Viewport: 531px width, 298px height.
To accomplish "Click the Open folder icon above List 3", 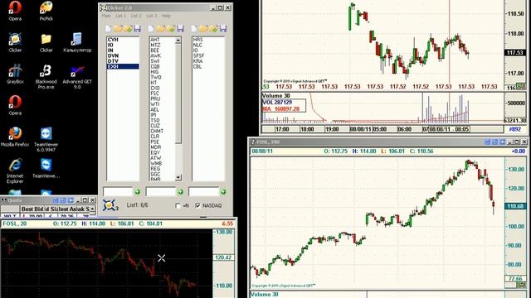I will pos(203,29).
